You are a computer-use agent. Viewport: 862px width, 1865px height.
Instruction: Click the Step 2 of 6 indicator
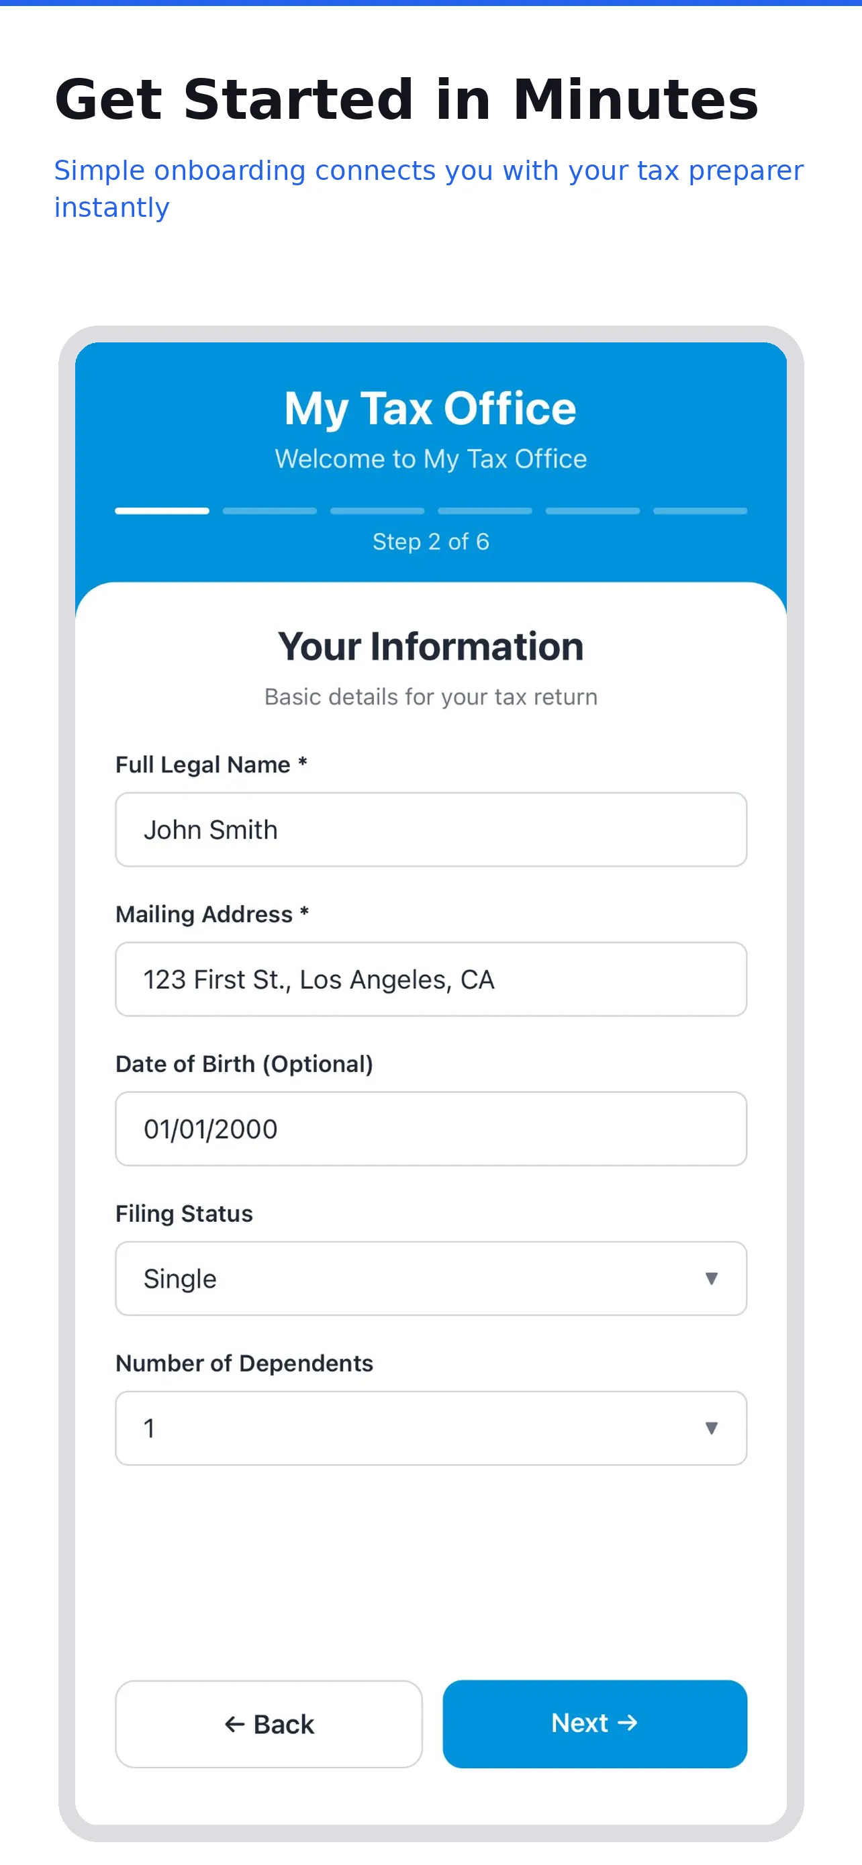[430, 541]
